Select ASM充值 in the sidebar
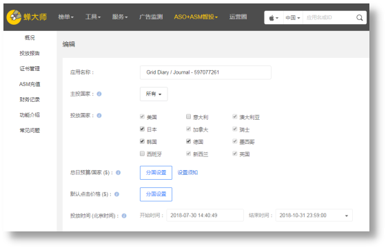388x250 pixels. click(30, 84)
